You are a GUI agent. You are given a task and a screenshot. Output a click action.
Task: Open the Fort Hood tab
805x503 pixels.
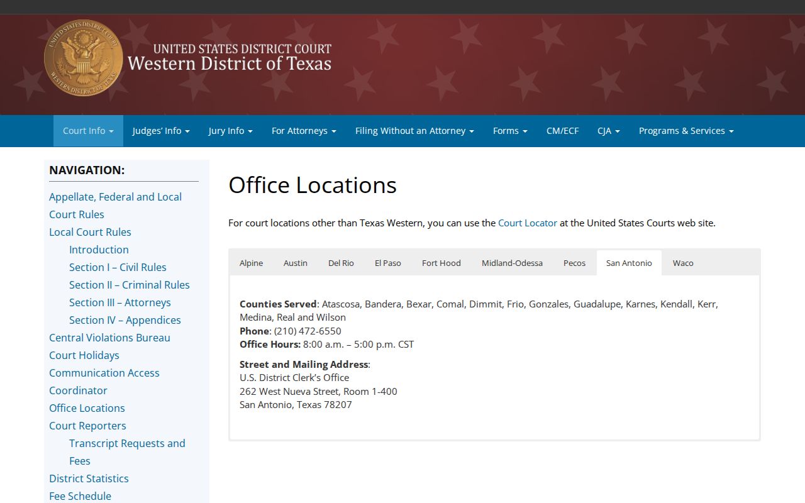coord(441,263)
